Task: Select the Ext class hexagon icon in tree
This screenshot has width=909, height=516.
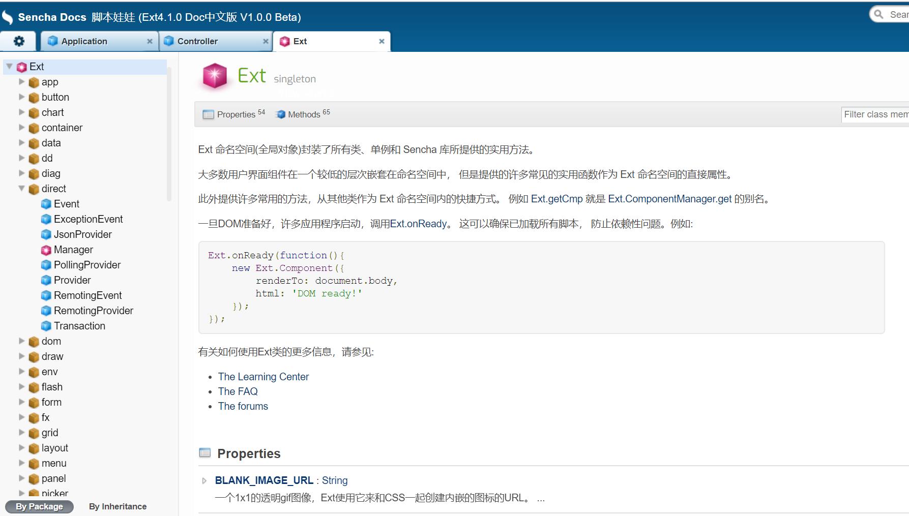Action: click(x=22, y=67)
